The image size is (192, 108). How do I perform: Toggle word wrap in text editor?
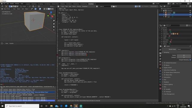coord(138,6)
